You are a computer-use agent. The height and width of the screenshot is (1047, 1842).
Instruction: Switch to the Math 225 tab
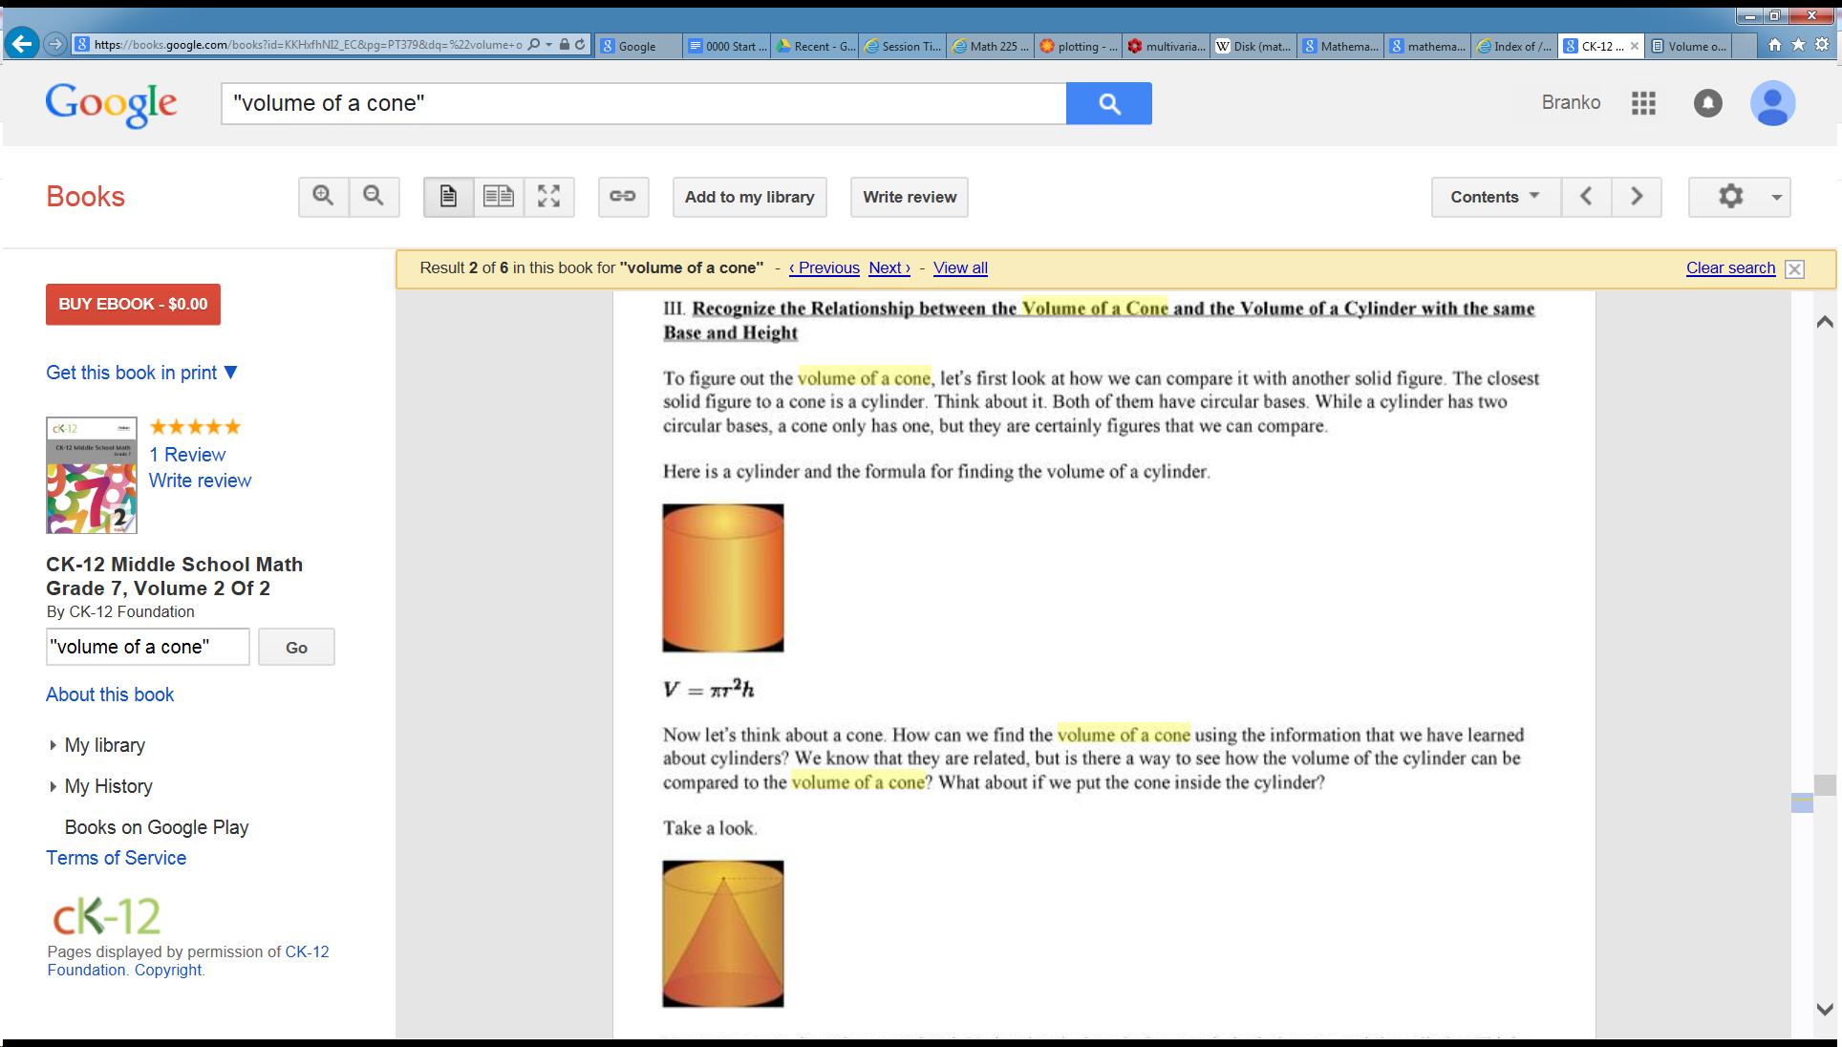(x=990, y=46)
